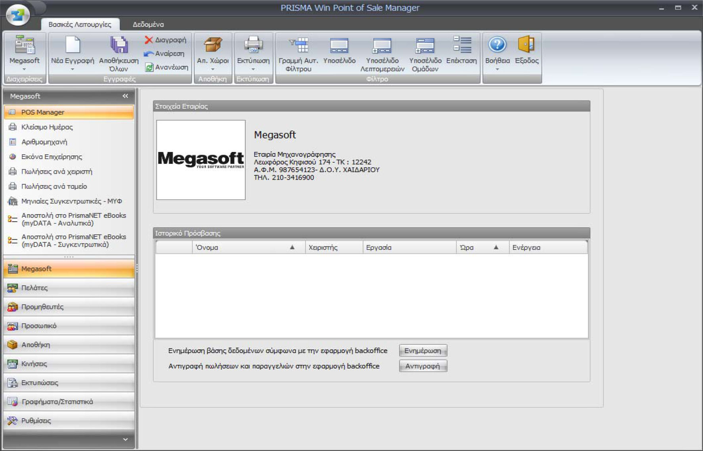Collapse the Megasoft navigation panel
Viewport: 703px width, 451px height.
tap(125, 96)
